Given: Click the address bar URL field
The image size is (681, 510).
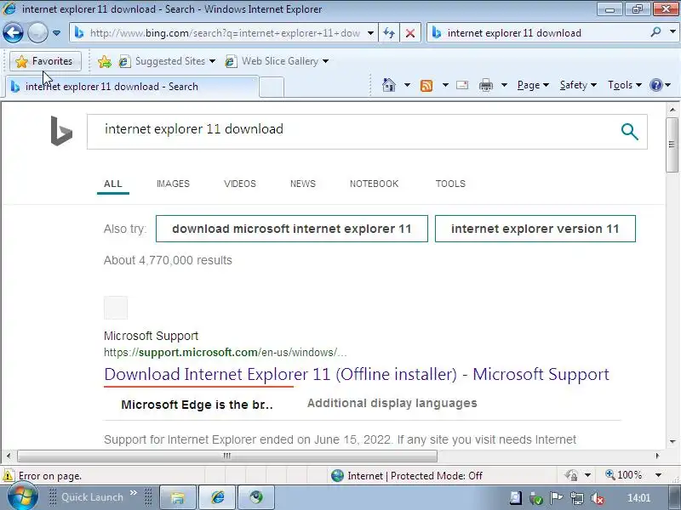Looking at the screenshot, I should 225,33.
